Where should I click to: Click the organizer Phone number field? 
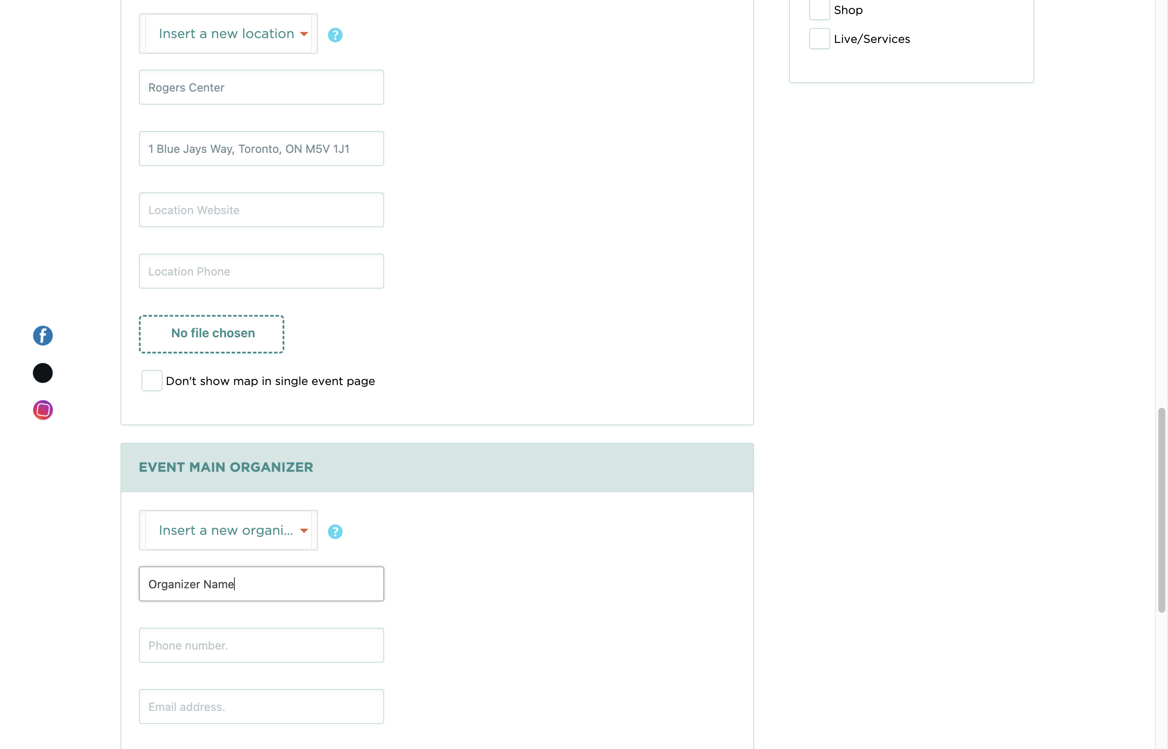(262, 645)
